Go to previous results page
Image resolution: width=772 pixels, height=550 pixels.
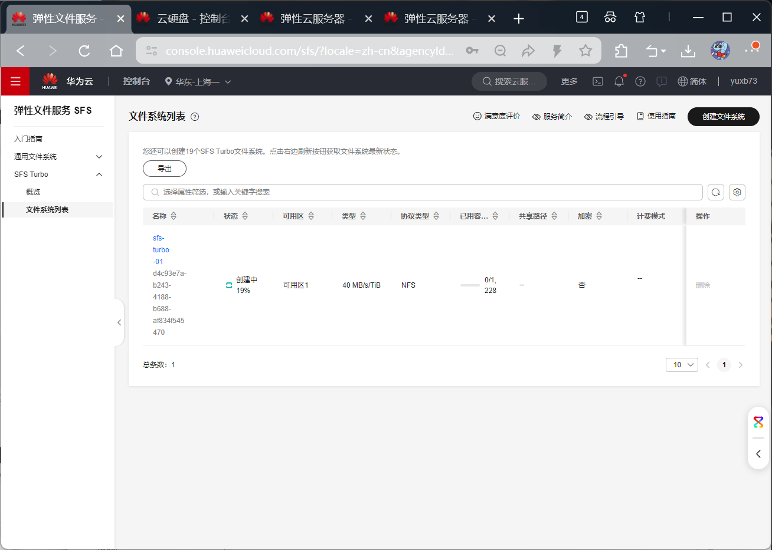708,365
